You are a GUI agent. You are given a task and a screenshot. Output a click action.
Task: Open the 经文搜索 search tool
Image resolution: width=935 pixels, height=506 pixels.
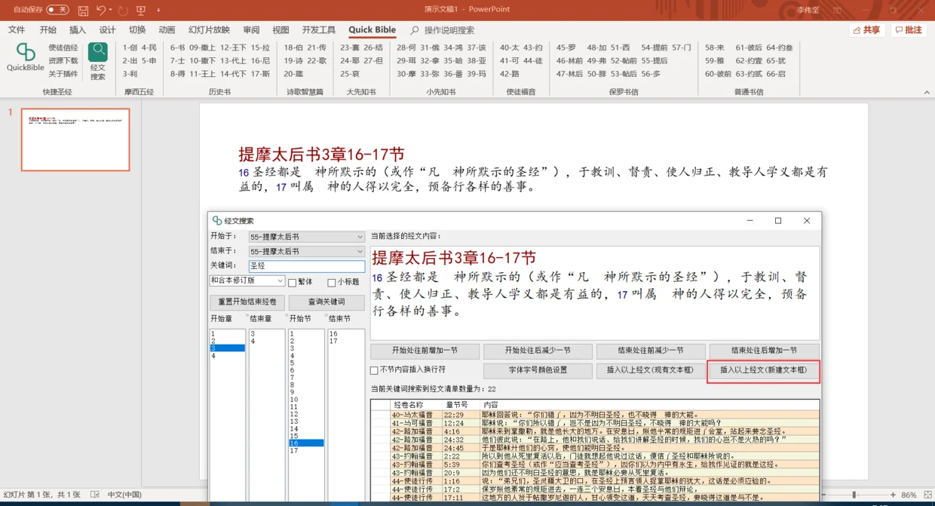[x=98, y=61]
